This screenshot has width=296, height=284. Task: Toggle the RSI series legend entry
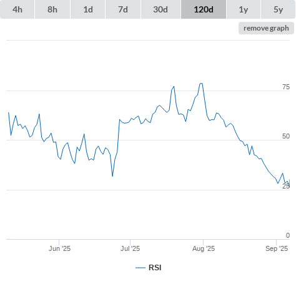(149, 268)
